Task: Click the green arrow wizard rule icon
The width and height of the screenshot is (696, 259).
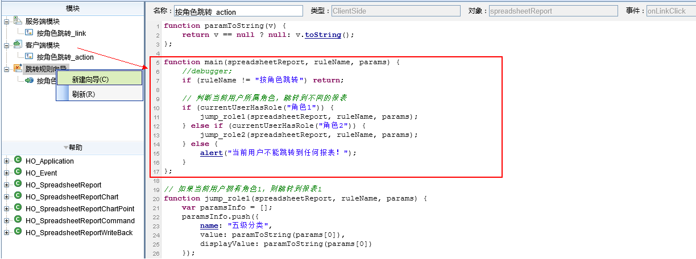Action: 29,81
